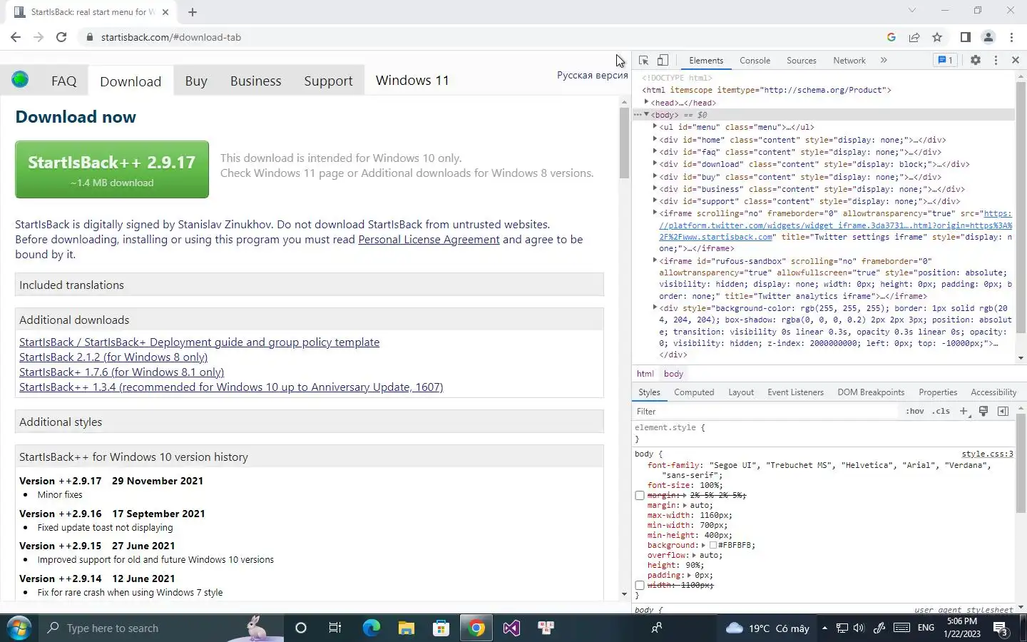
Task: Open the DevTools issues counter badge
Action: coord(946,61)
